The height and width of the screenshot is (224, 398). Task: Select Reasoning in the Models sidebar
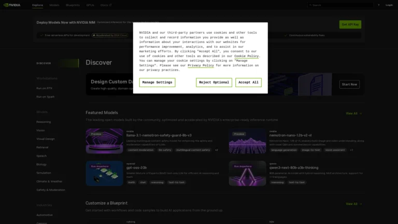pos(44,122)
